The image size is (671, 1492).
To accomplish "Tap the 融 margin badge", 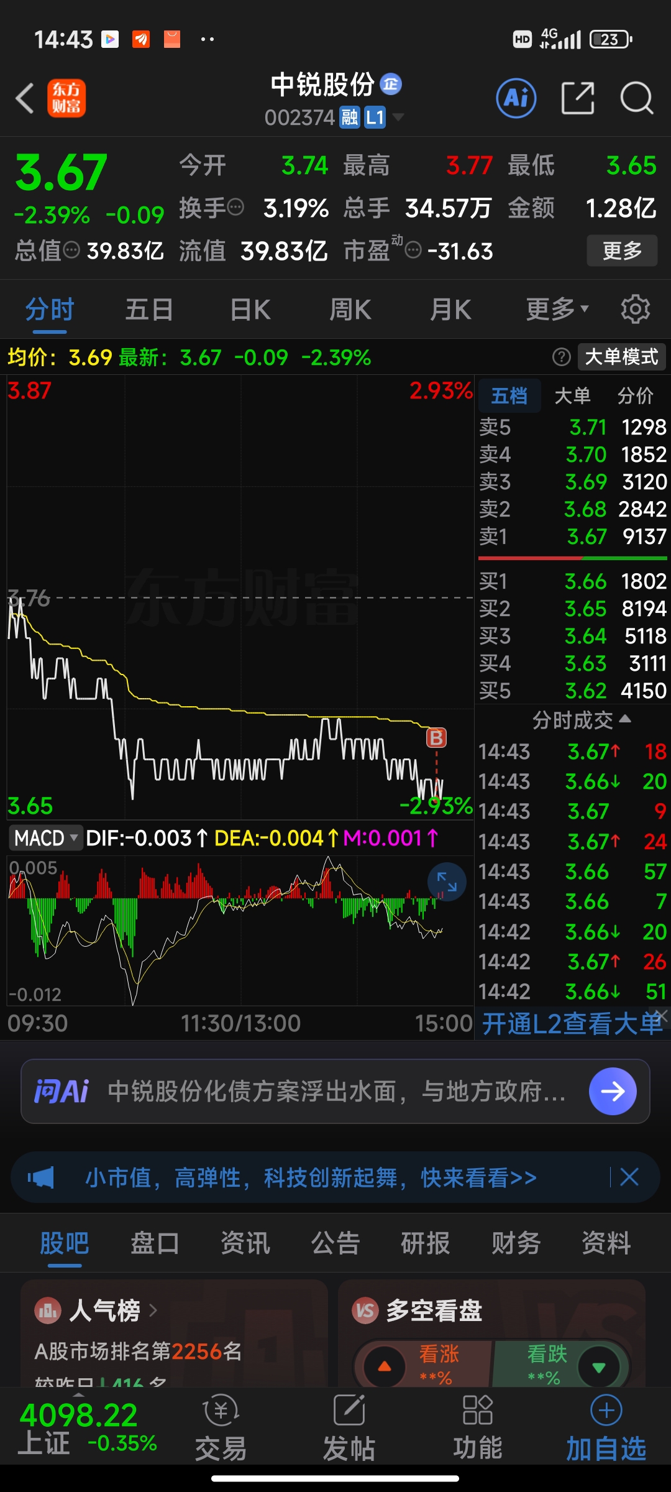I will [350, 117].
